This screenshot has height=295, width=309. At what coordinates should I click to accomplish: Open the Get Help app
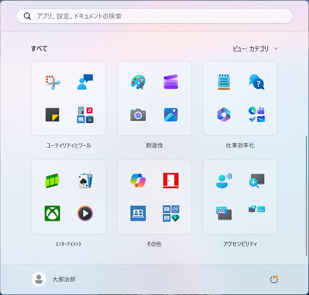256,82
